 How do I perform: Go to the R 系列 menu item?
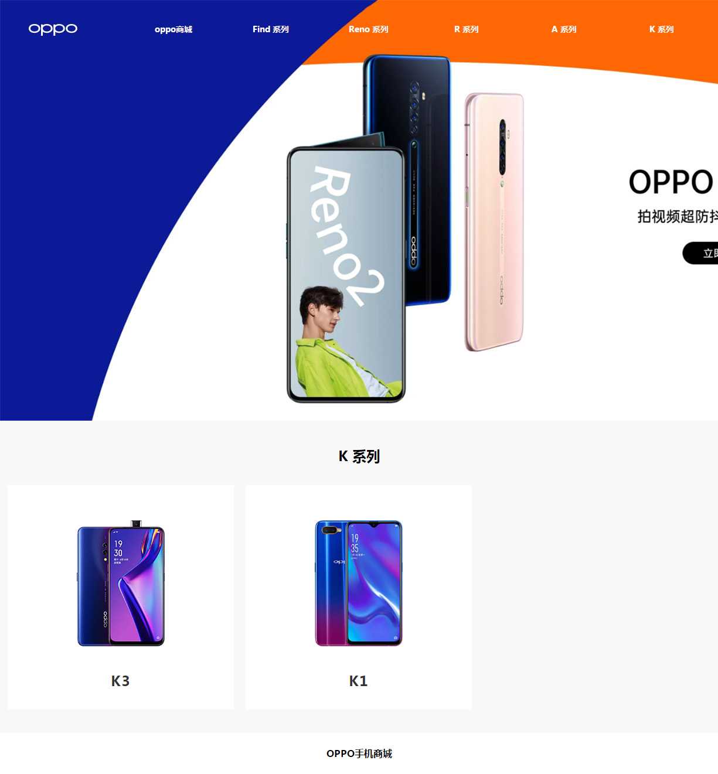(467, 29)
